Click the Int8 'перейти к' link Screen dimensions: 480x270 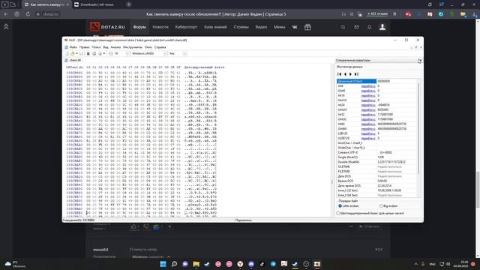(x=368, y=86)
